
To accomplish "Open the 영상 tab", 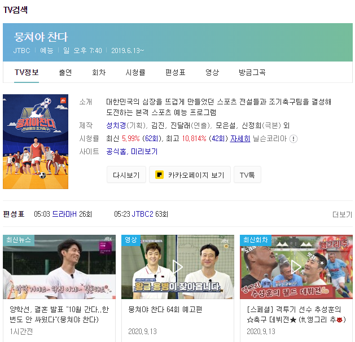I will tap(212, 72).
